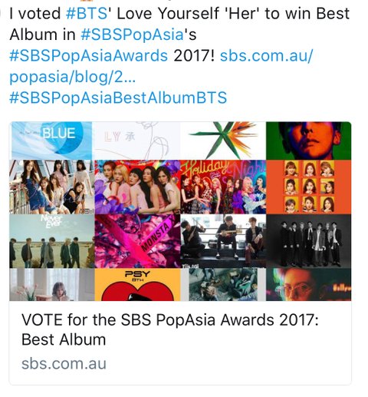Tap the pink MONSTA X album cover
Image resolution: width=368 pixels, height=397 pixels.
point(137,241)
